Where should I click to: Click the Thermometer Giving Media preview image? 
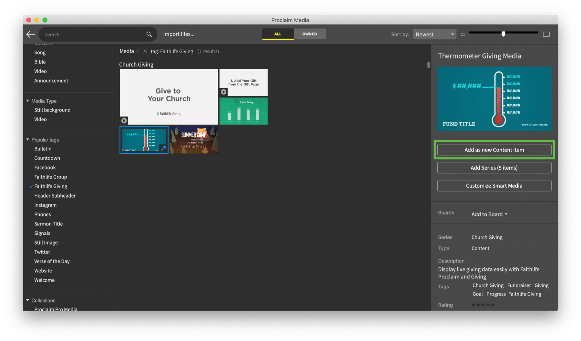click(494, 98)
